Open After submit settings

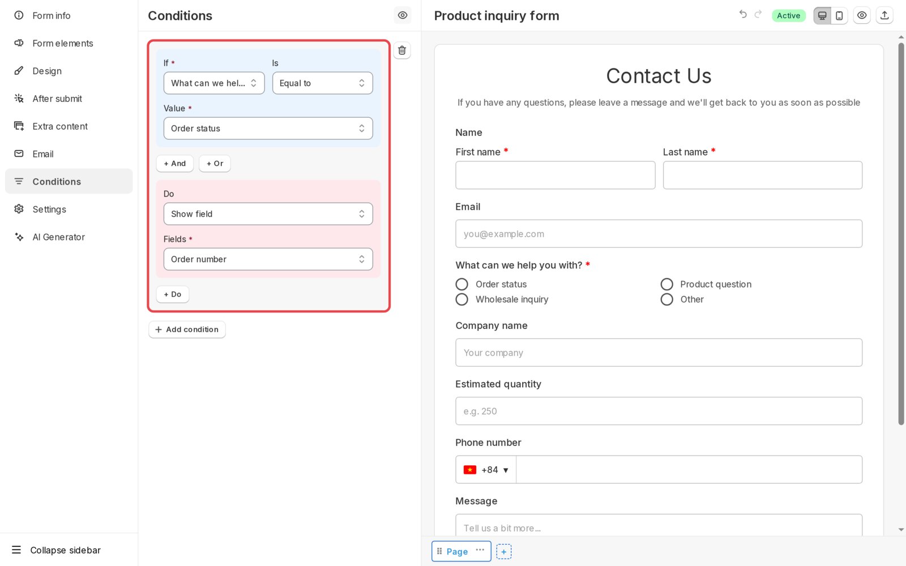click(x=69, y=98)
